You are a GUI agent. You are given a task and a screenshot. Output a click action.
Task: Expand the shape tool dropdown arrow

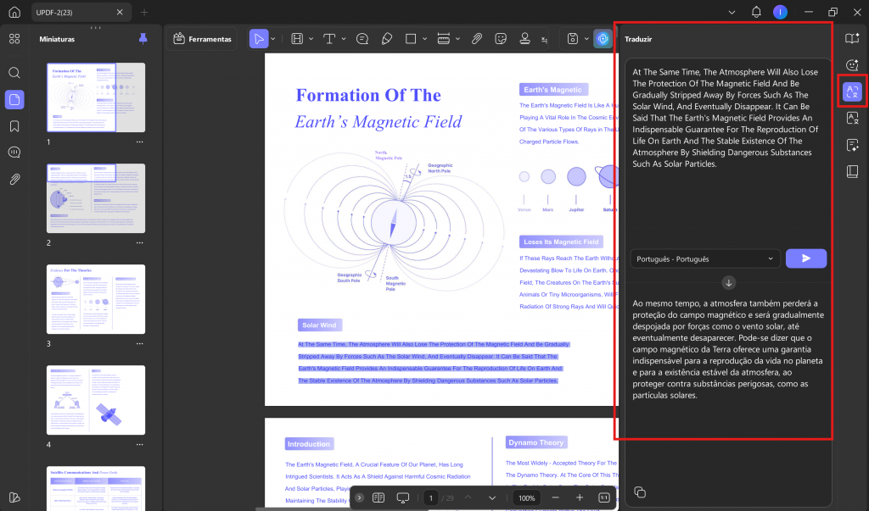click(x=425, y=39)
